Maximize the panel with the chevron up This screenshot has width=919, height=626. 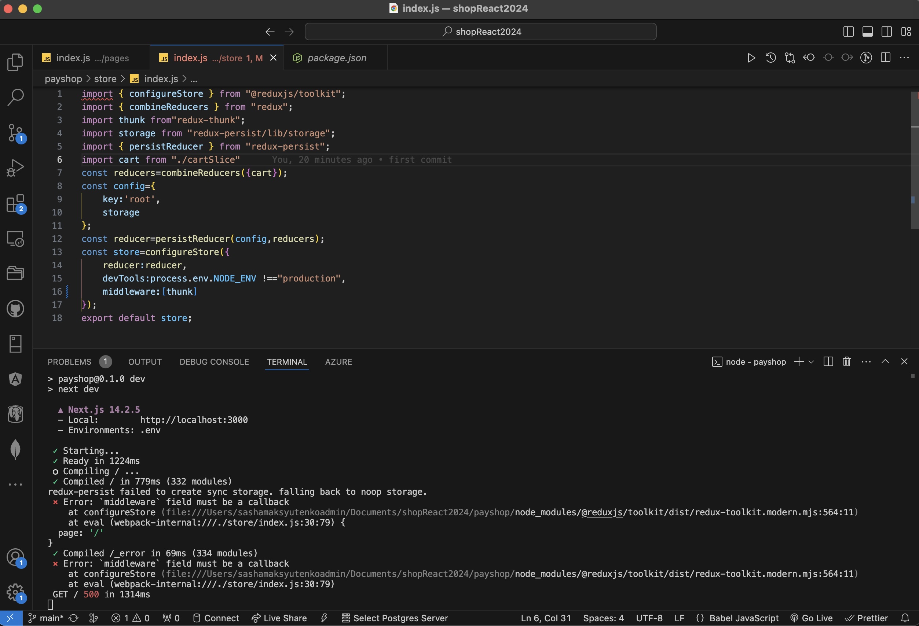[x=885, y=362]
